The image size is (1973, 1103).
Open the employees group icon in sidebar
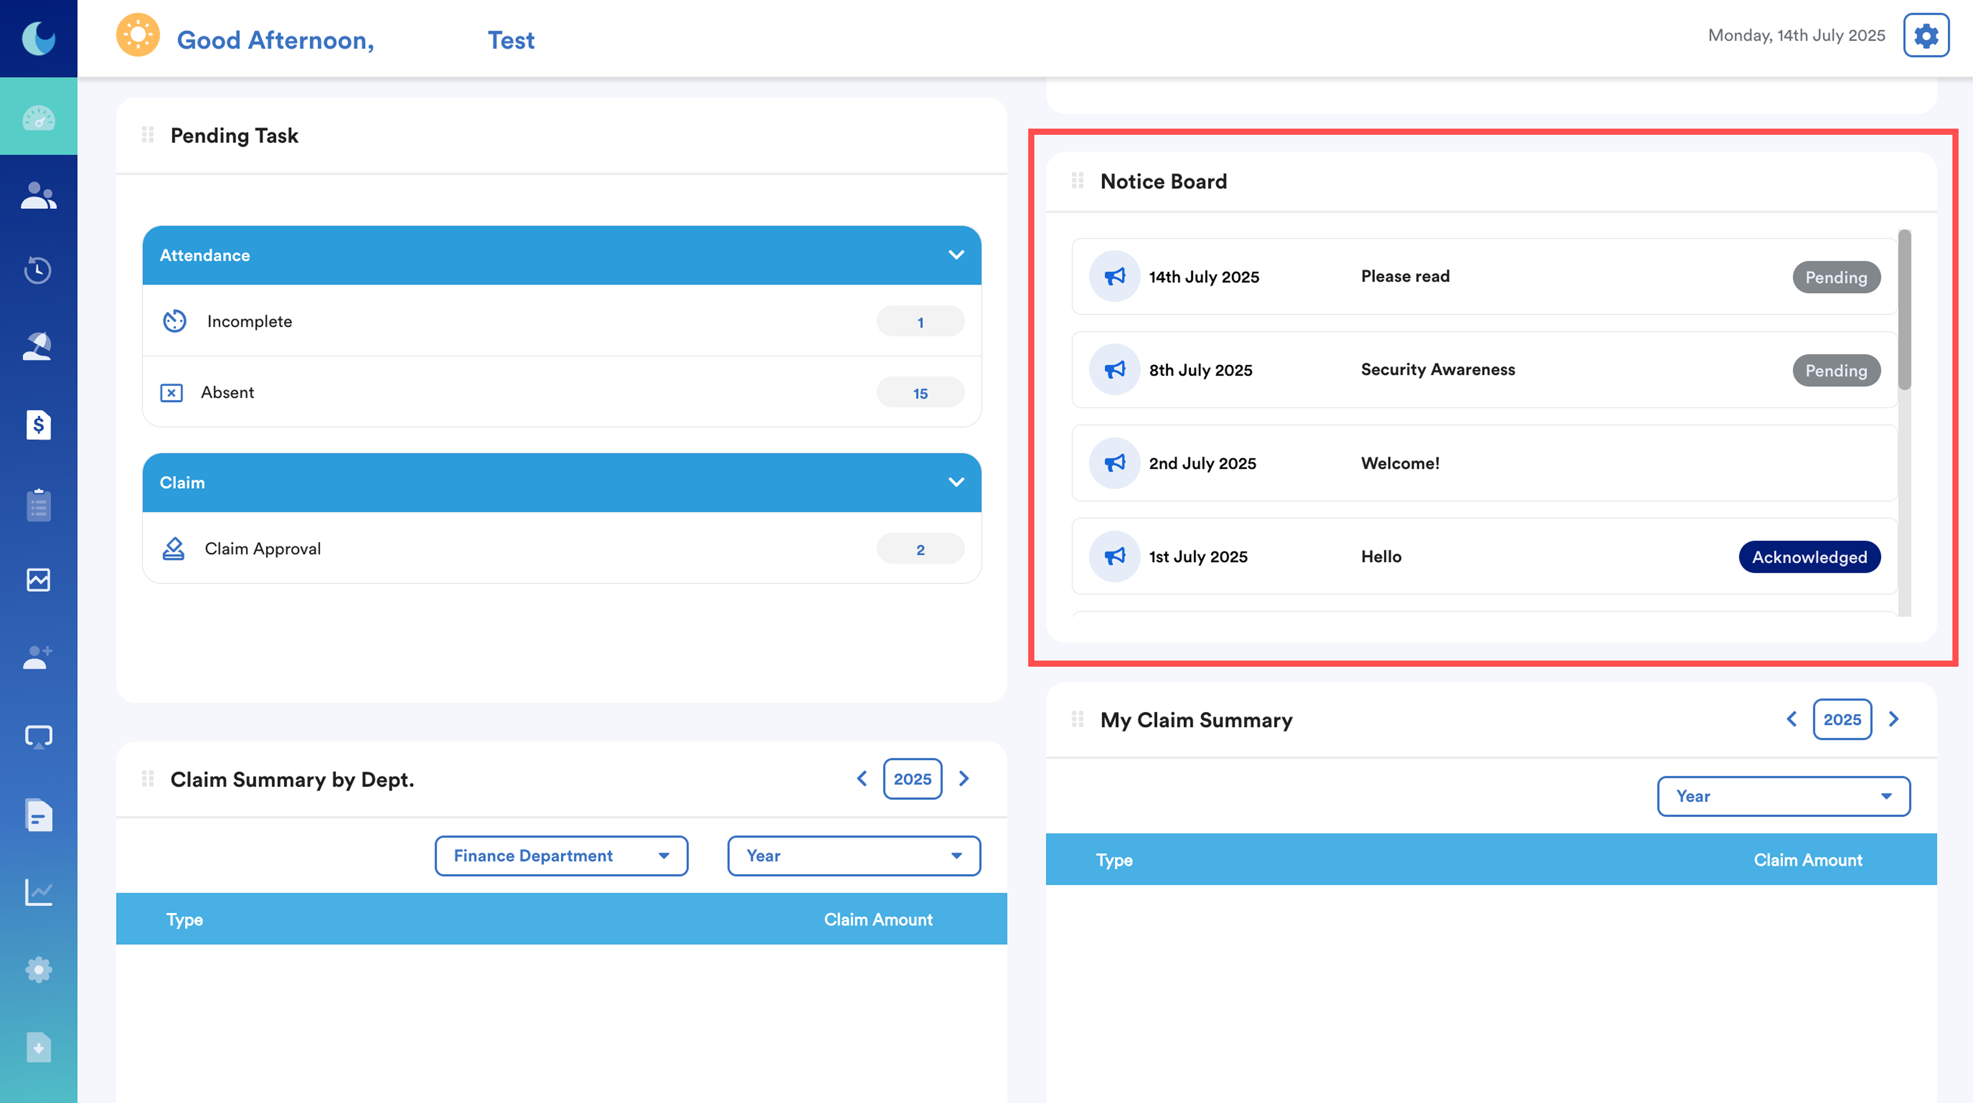(x=38, y=195)
